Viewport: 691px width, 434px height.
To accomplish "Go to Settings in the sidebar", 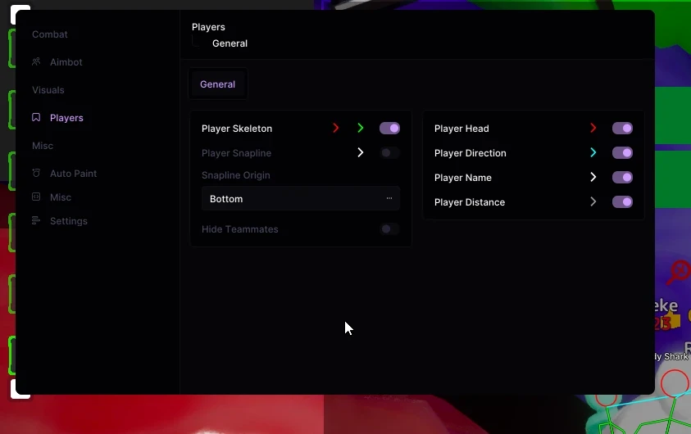I will (x=69, y=221).
